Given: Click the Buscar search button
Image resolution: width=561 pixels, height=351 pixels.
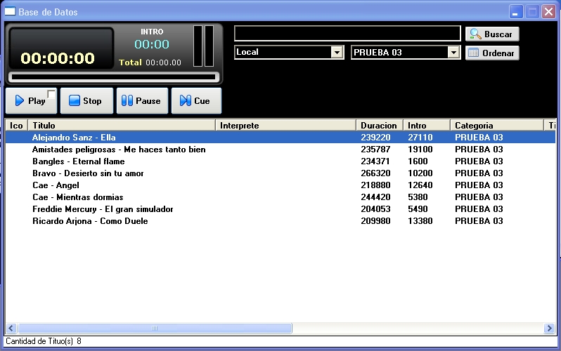Looking at the screenshot, I should (x=492, y=34).
